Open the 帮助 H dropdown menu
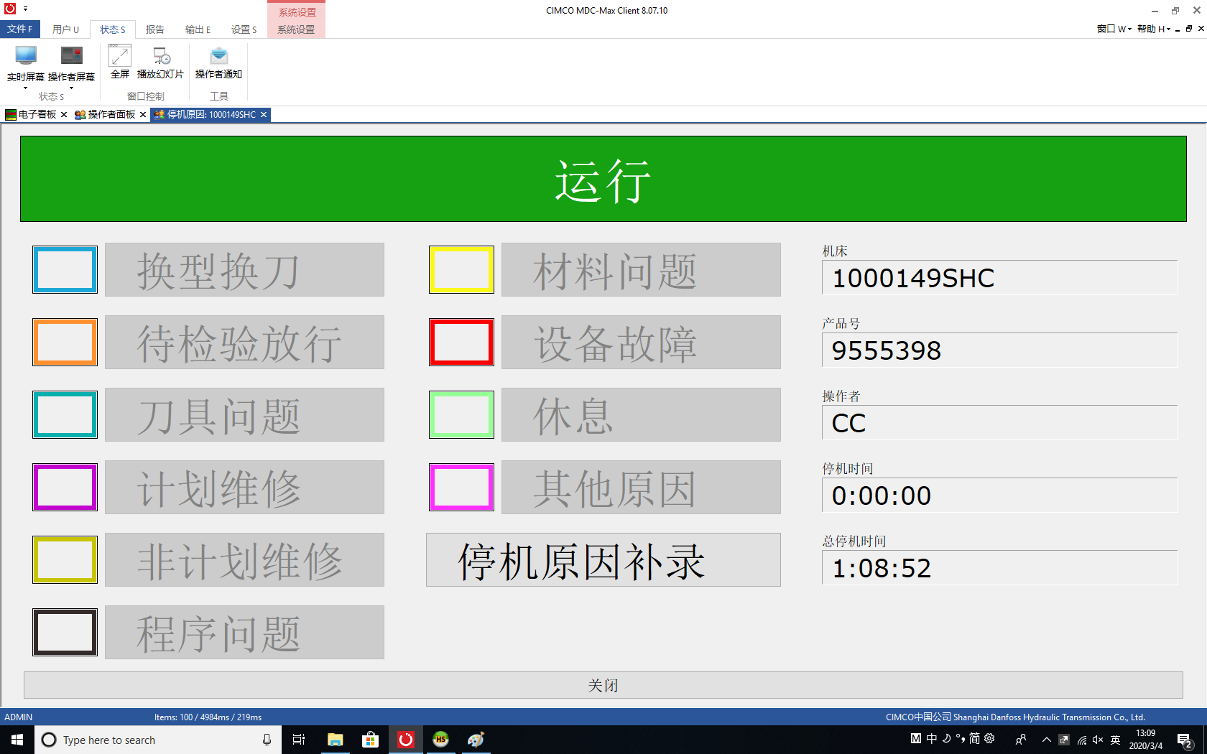 (x=1154, y=29)
